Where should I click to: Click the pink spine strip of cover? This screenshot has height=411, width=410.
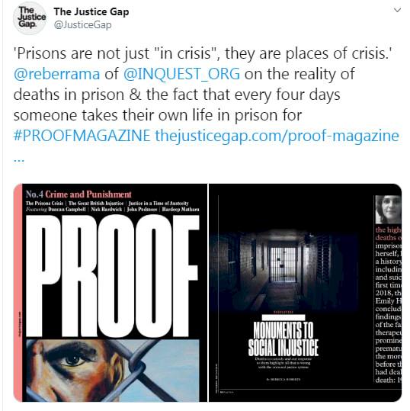point(19,293)
